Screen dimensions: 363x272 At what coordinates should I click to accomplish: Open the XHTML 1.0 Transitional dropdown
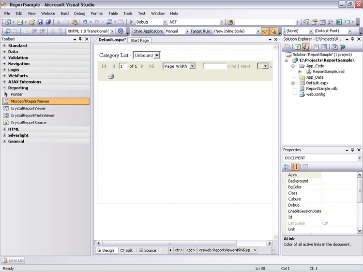click(112, 31)
